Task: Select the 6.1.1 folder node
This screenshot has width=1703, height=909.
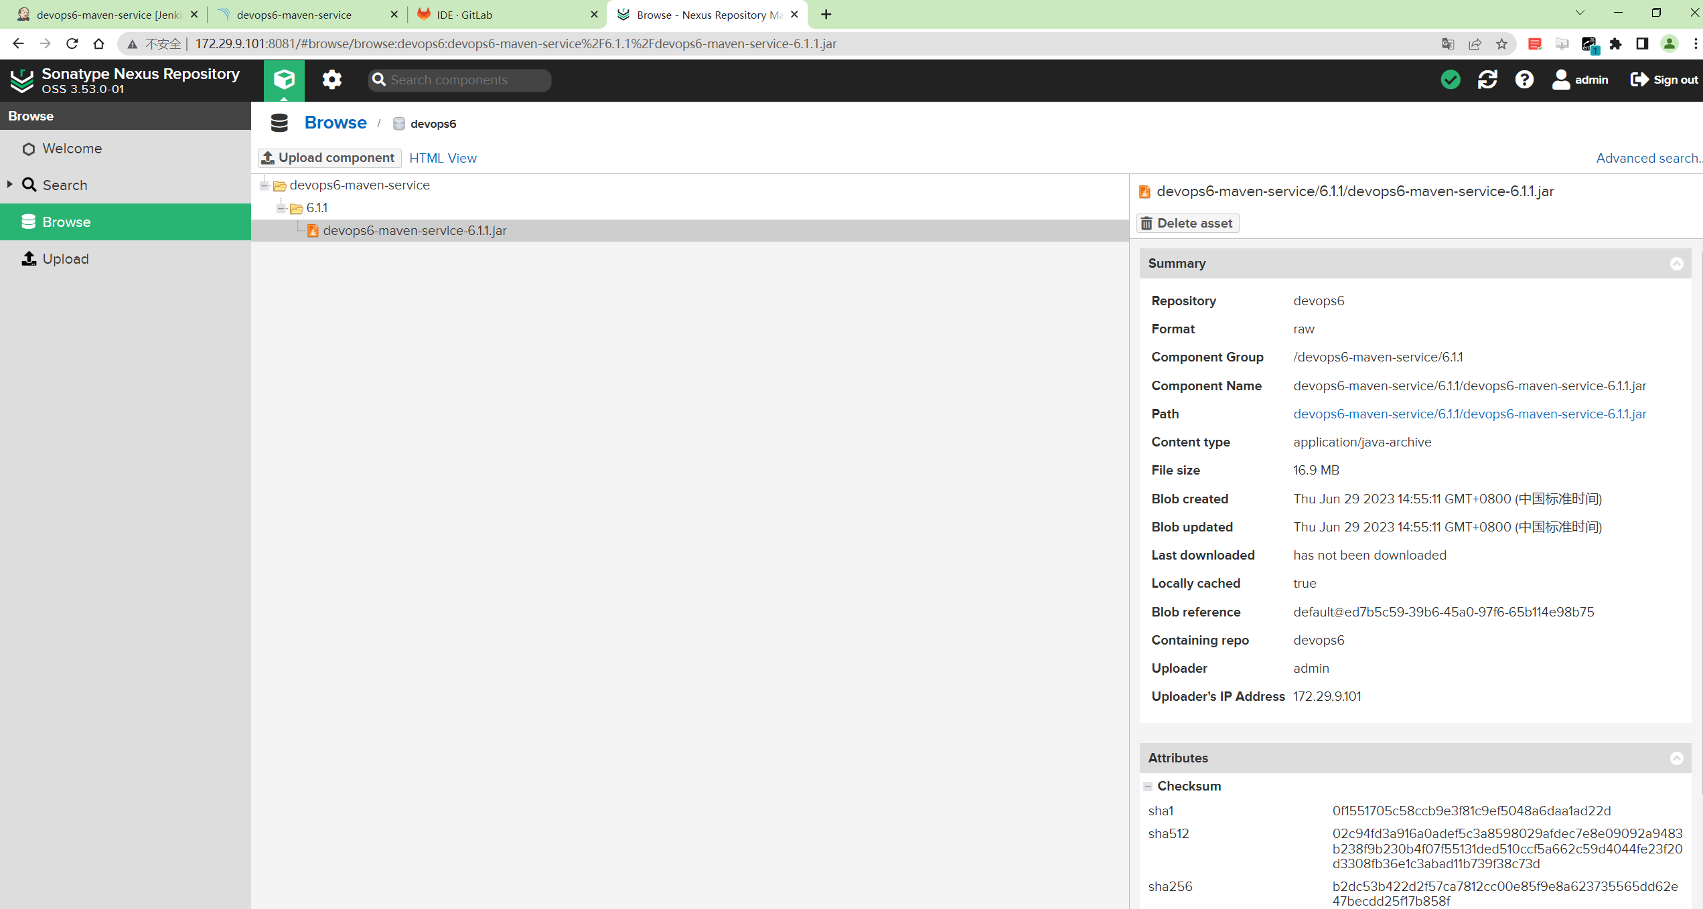Action: coord(317,208)
